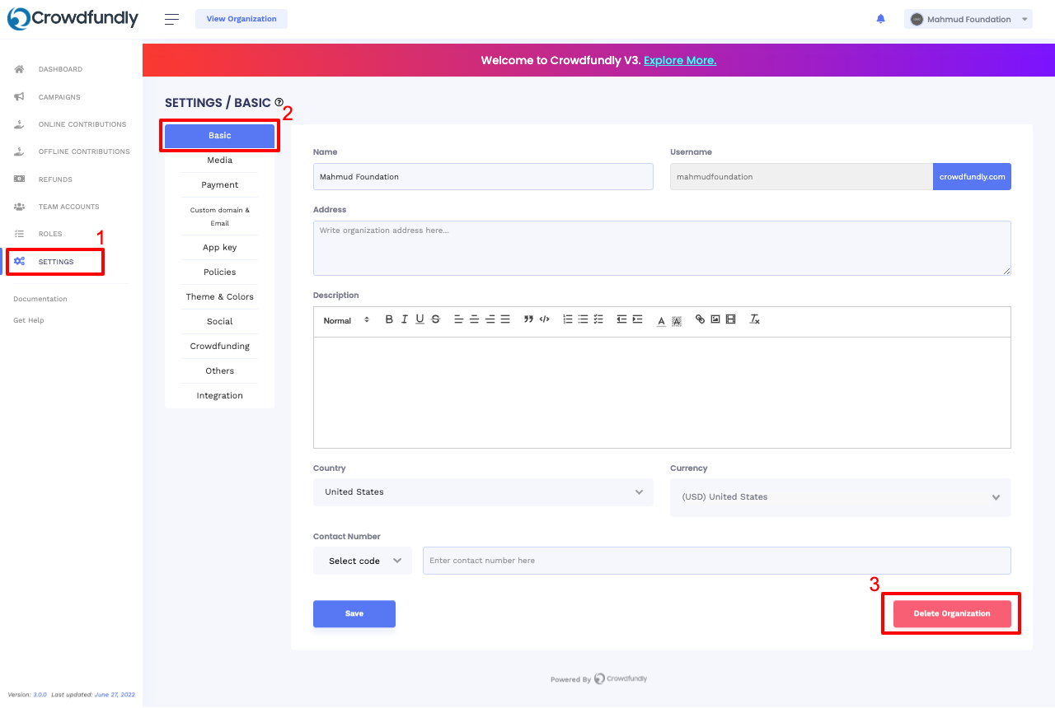Toggle italic formatting in Description editor
The height and width of the screenshot is (708, 1055).
coord(405,319)
